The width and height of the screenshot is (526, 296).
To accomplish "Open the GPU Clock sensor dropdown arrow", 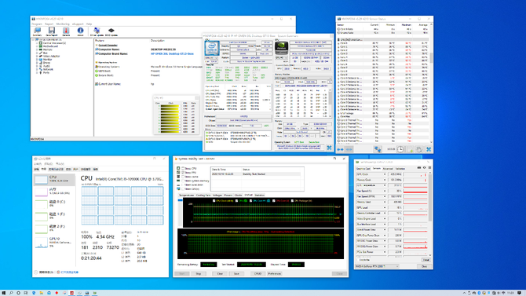I will coord(385,174).
